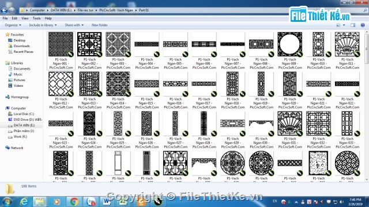Open the Help question mark icon

click(363, 25)
